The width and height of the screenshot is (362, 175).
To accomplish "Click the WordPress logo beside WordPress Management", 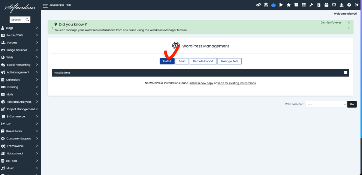I will (176, 46).
